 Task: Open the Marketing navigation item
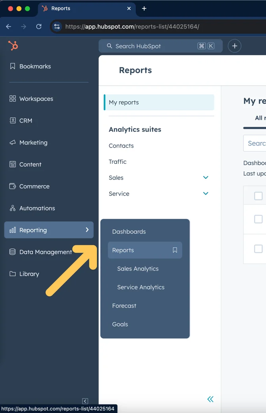pyautogui.click(x=29, y=142)
